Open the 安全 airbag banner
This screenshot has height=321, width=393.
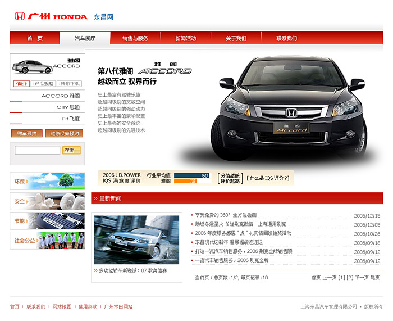click(x=47, y=201)
